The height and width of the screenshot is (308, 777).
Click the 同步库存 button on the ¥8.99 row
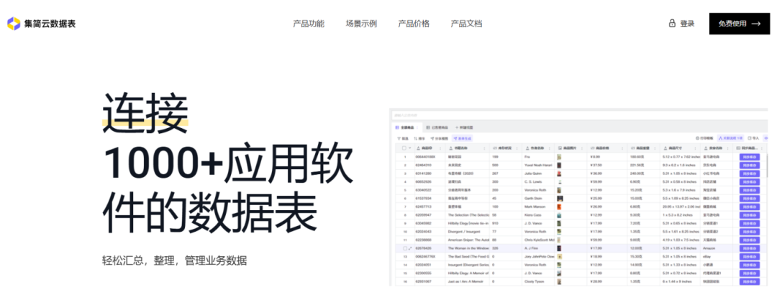tap(749, 157)
